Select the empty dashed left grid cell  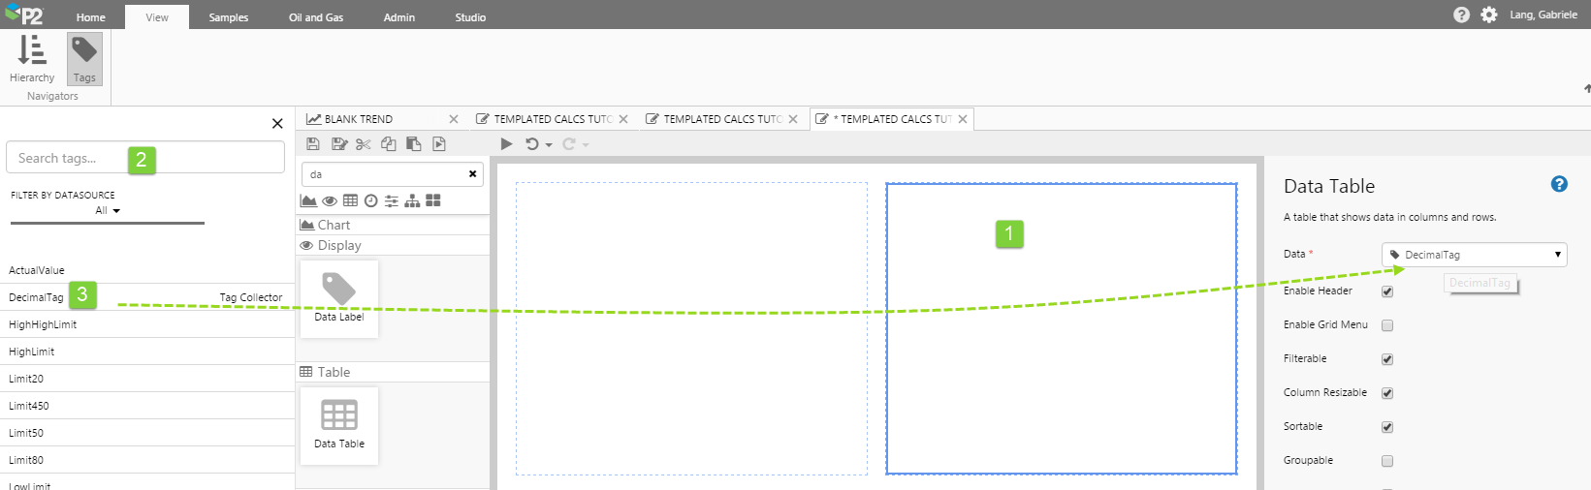pyautogui.click(x=691, y=328)
